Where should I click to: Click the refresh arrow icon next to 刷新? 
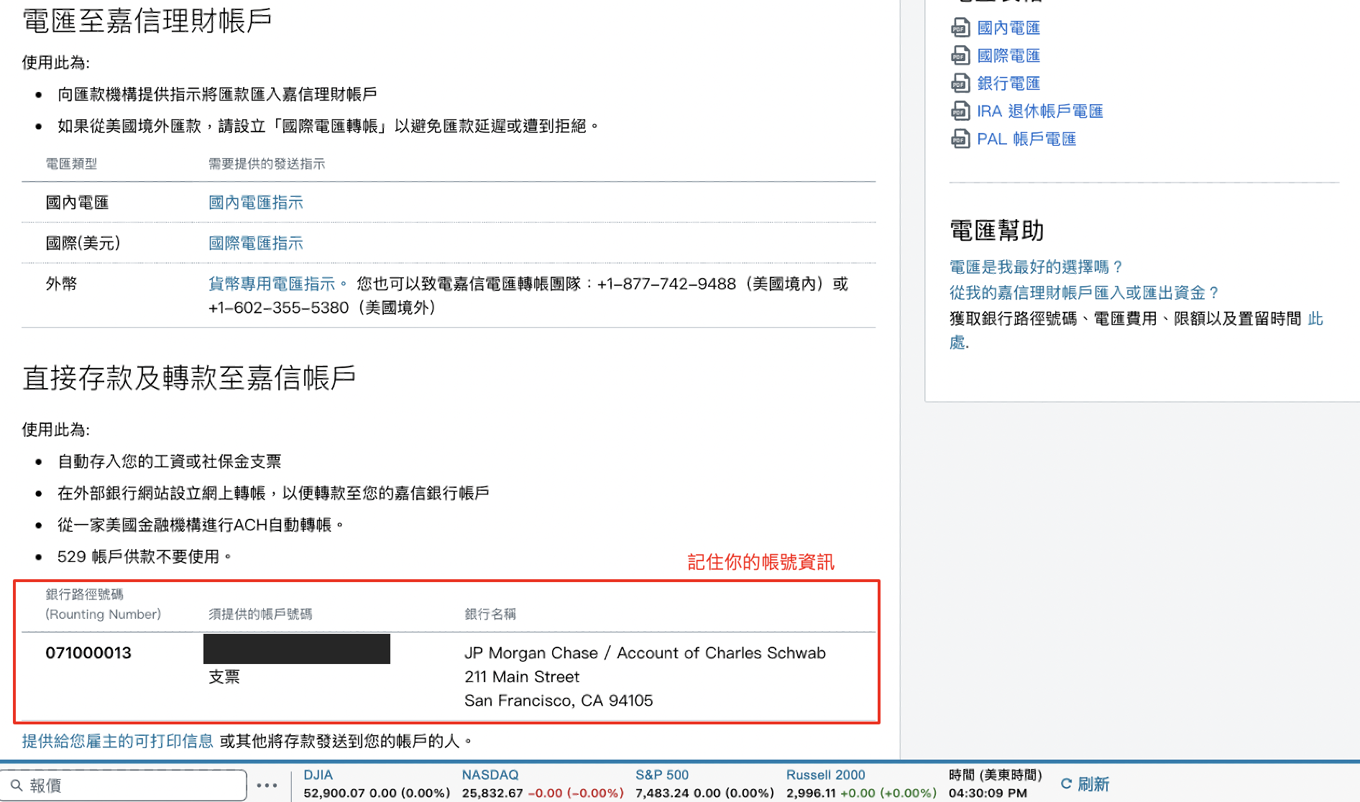[x=1066, y=784]
